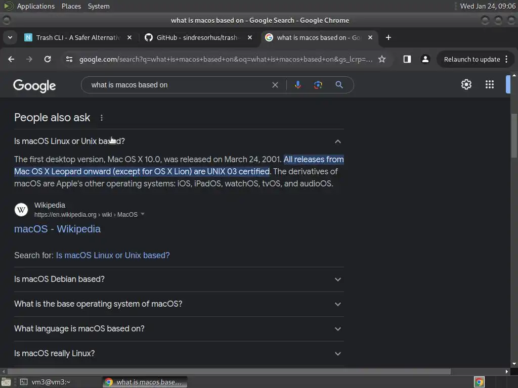518x388 pixels.
Task: Open new tab with plus button
Action: [x=388, y=37]
